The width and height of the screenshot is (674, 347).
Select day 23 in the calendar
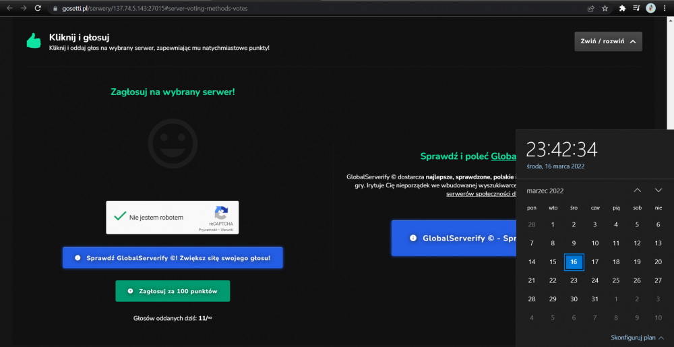[x=574, y=281]
